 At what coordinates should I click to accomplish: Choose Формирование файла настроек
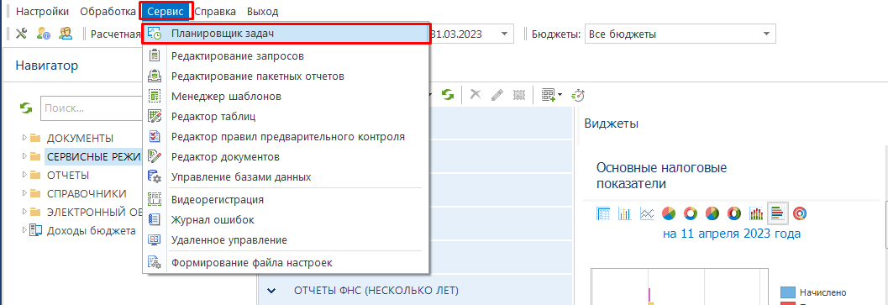click(286, 262)
